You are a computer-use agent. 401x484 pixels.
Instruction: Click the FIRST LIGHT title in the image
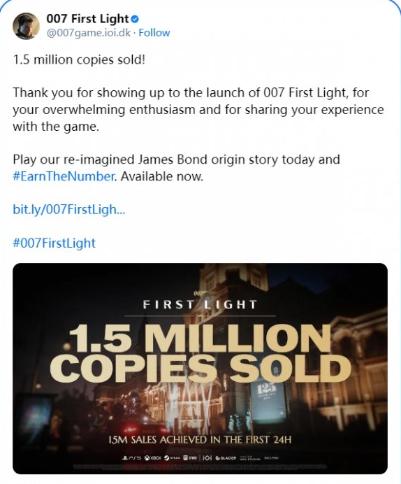click(x=200, y=305)
